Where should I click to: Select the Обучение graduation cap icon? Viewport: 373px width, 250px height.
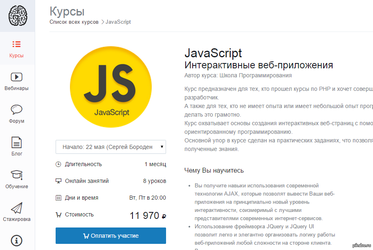tap(16, 175)
